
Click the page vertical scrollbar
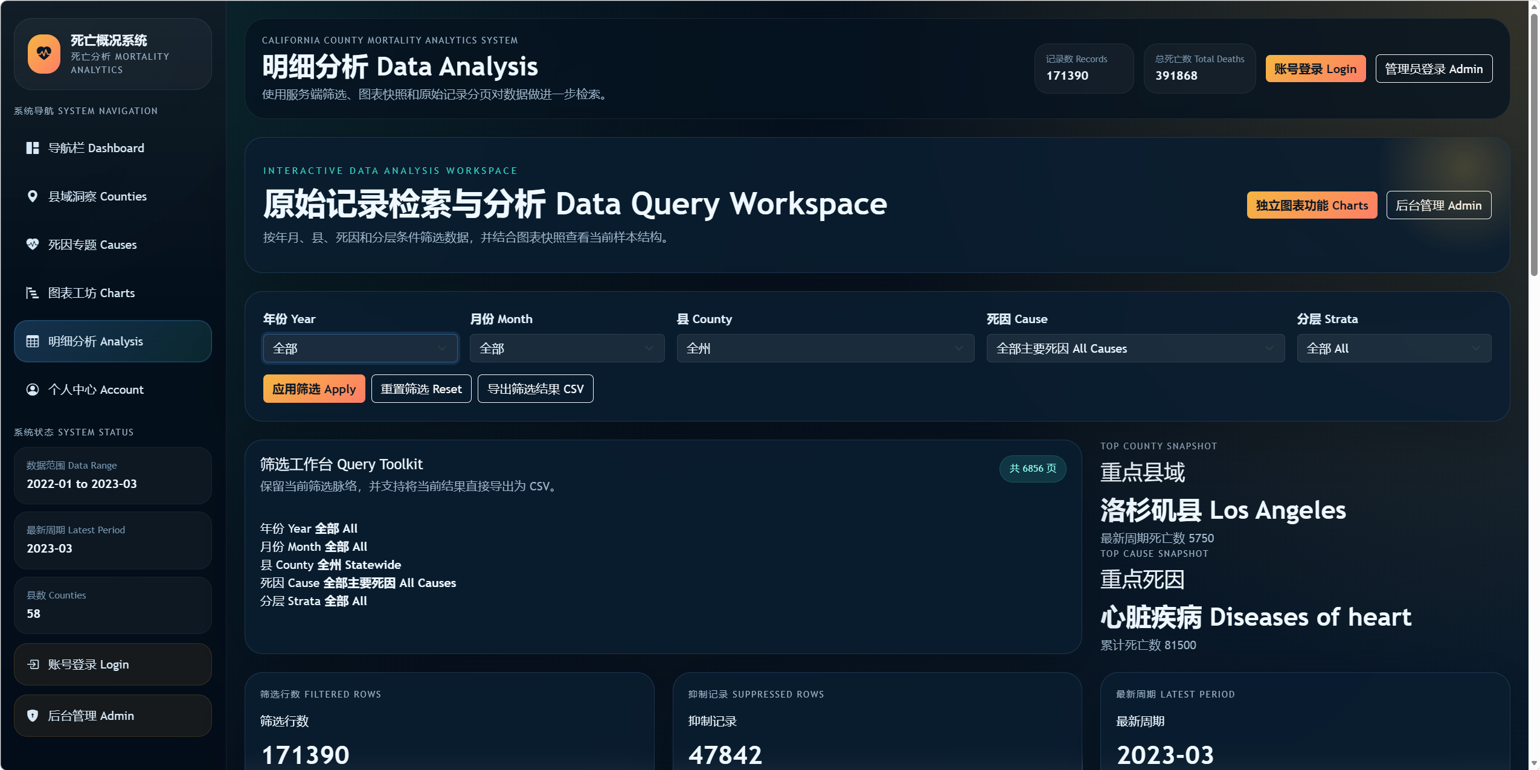[x=1534, y=145]
